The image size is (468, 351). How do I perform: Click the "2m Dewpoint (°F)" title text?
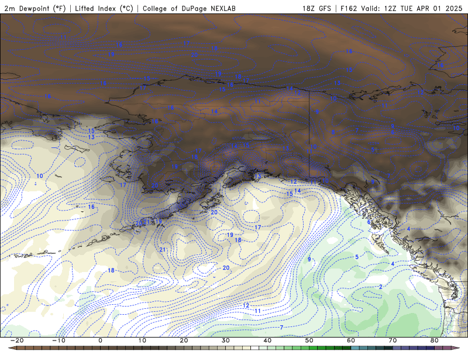pos(35,8)
